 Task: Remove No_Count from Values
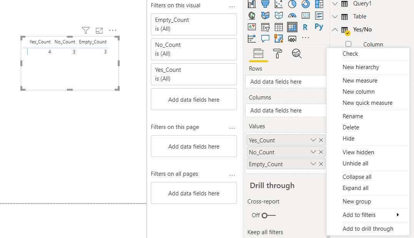[x=321, y=152]
